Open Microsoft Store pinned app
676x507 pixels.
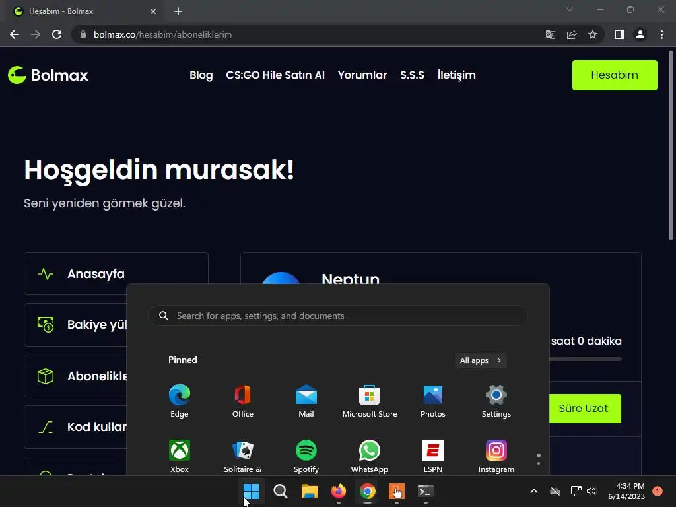coord(370,401)
